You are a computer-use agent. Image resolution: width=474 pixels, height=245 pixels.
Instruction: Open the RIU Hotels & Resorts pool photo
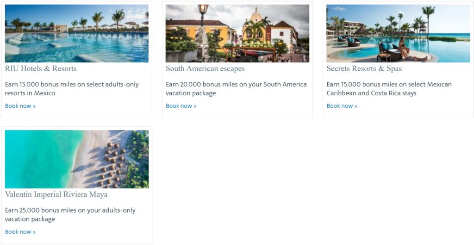point(76,33)
